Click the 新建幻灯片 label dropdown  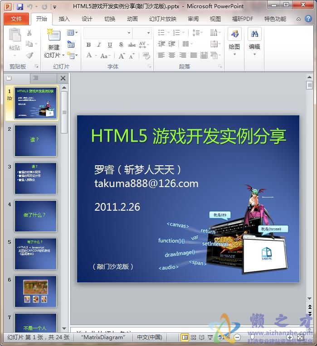pyautogui.click(x=54, y=51)
